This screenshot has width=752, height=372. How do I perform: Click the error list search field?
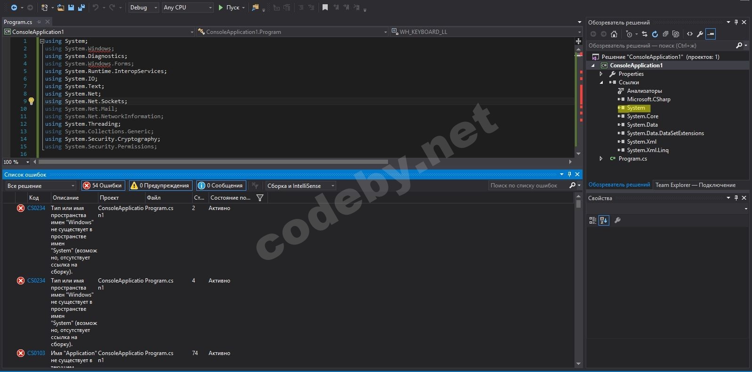[527, 186]
